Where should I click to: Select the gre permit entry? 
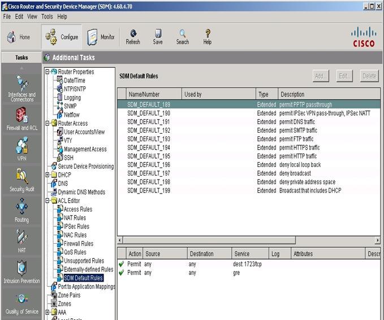coord(249,273)
